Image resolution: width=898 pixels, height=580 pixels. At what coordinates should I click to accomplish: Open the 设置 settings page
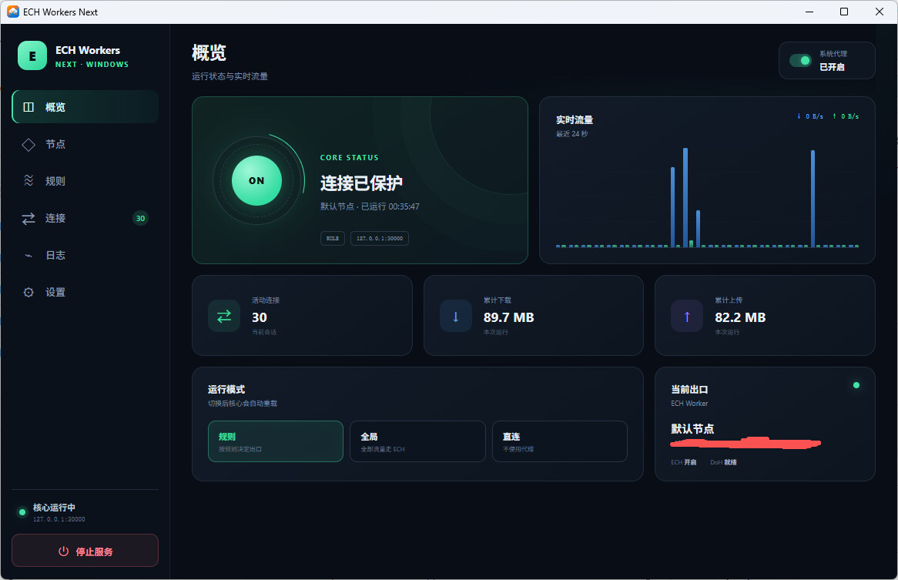coord(85,293)
